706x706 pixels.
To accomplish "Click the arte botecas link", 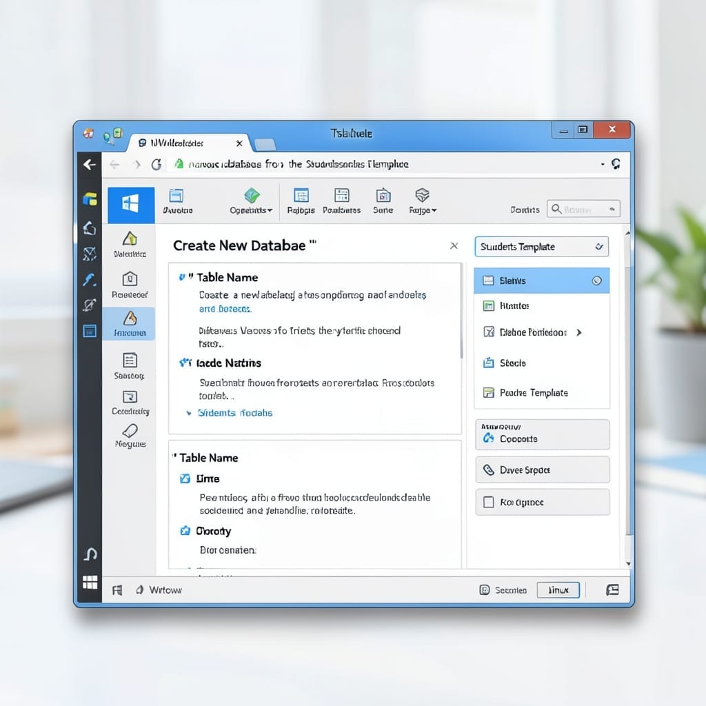I will pyautogui.click(x=225, y=309).
